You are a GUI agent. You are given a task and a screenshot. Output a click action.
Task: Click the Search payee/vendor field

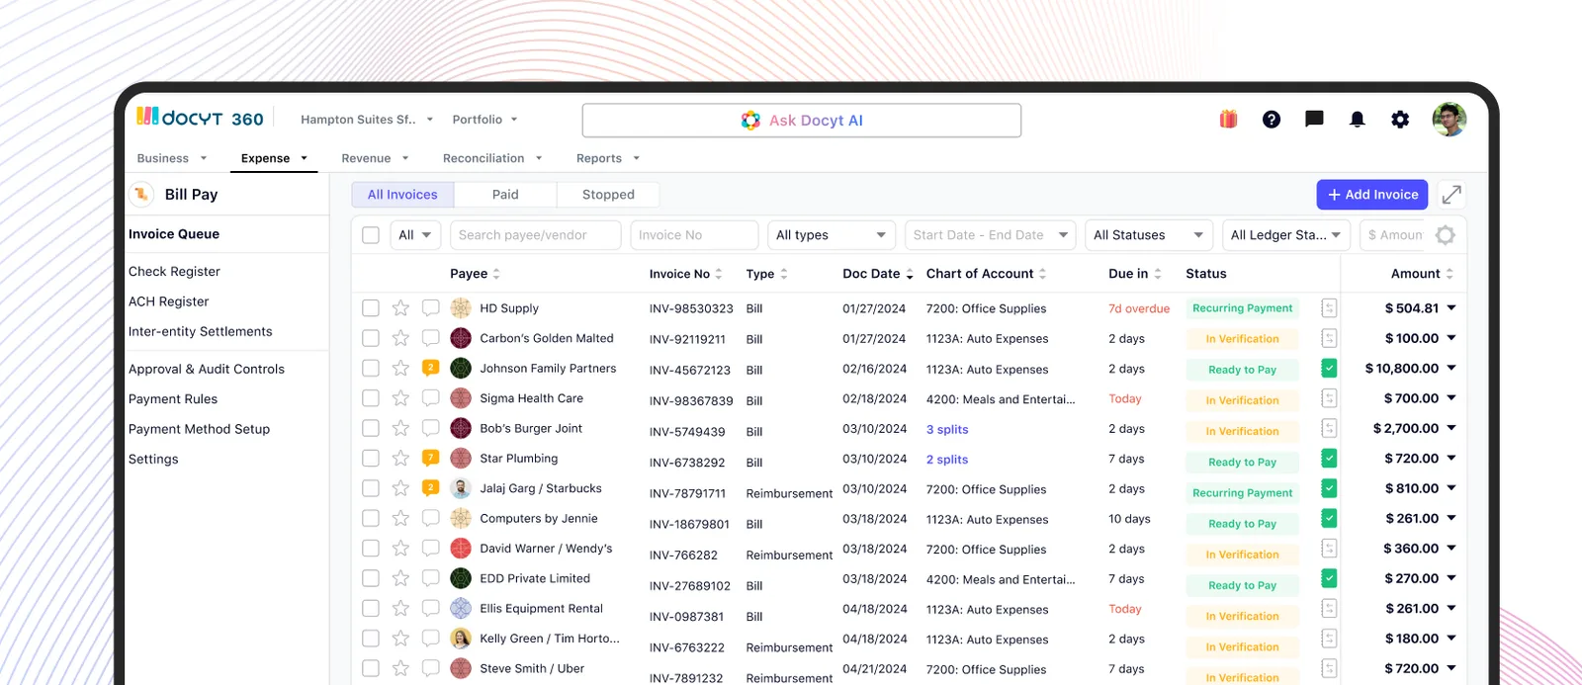click(536, 235)
